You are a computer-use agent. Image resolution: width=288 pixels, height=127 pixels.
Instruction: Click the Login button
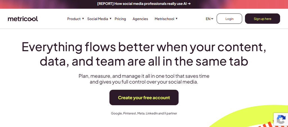(x=229, y=19)
